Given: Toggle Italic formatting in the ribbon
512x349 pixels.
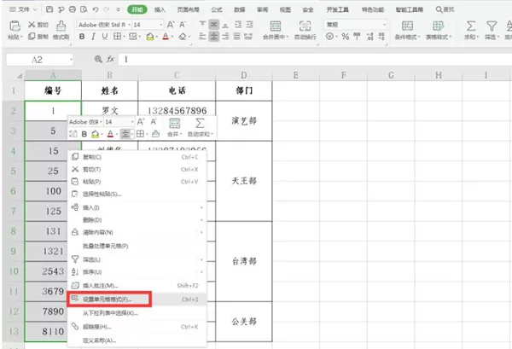Looking at the screenshot, I should 93,37.
